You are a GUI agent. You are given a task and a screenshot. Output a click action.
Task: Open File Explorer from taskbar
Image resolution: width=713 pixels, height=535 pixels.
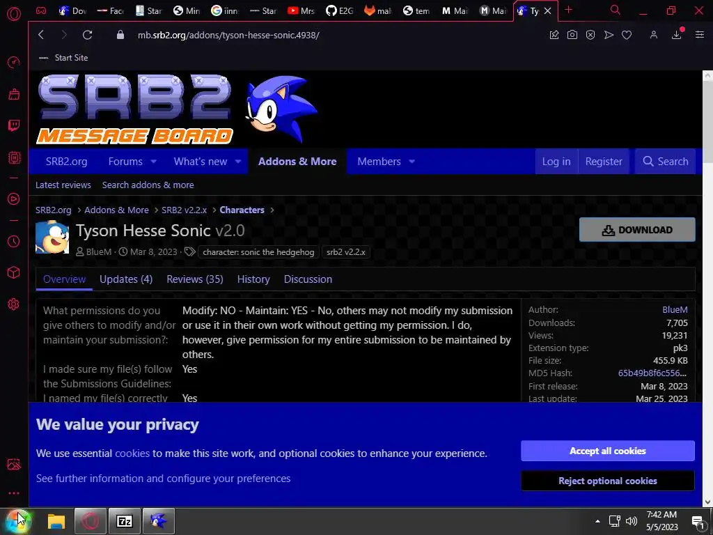pos(56,521)
